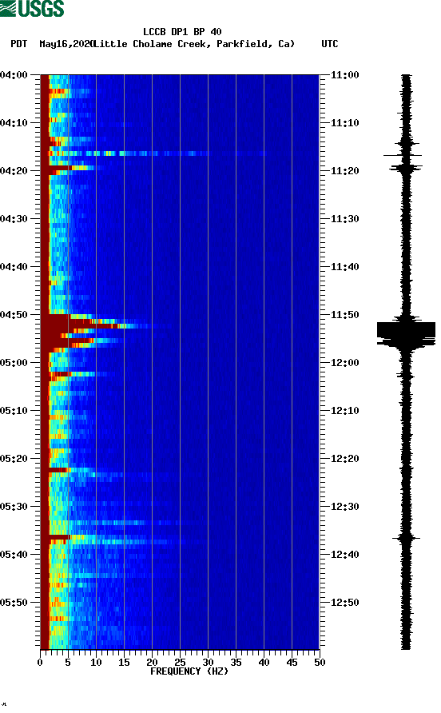This screenshot has height=713, width=441.
Task: Click the '11:00' UTC time label
Action: tap(344, 75)
